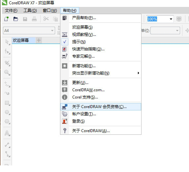Viewport: 189px width, 172px height.
Task: Click the update download arrow icon
Action: (x=65, y=83)
